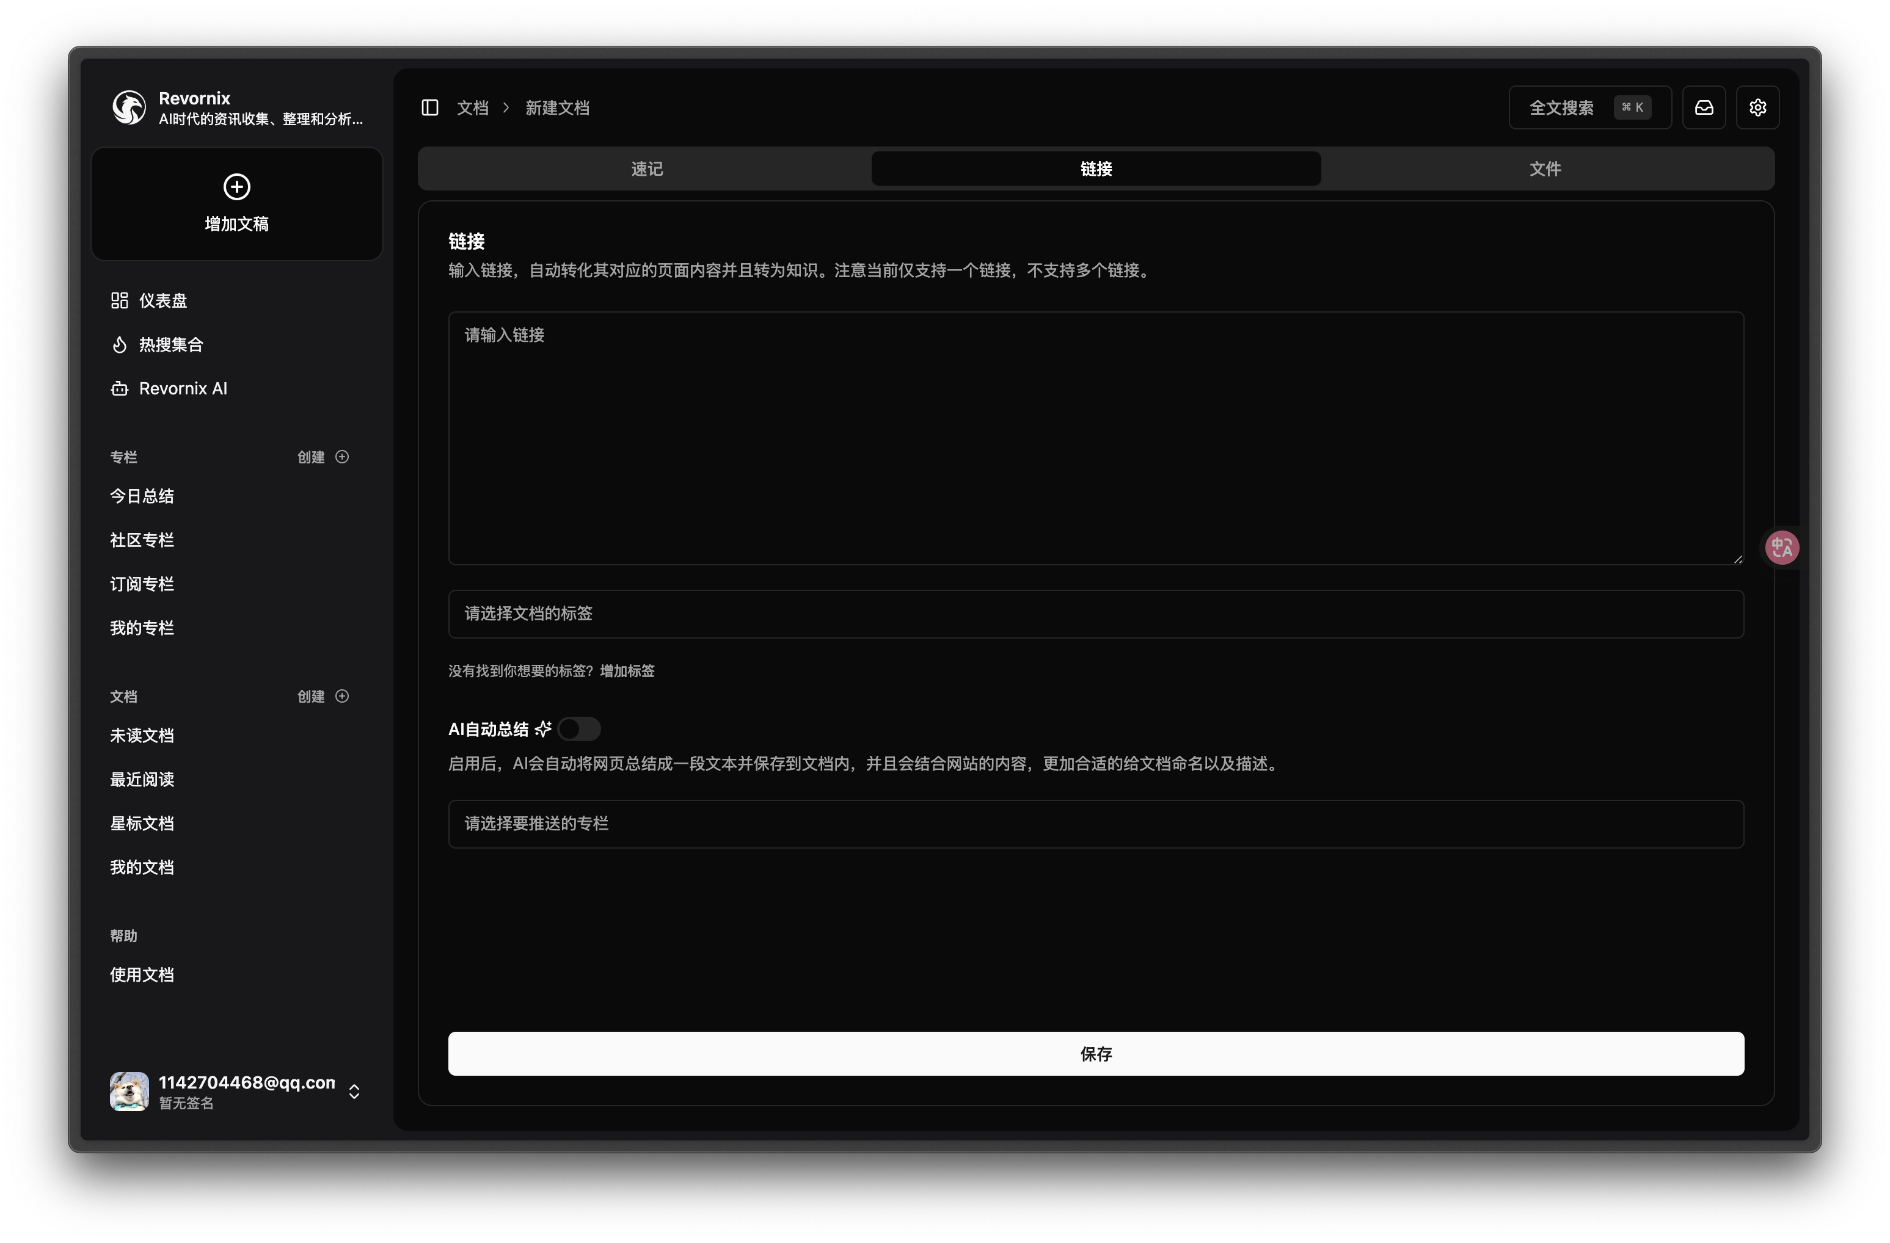The width and height of the screenshot is (1890, 1243).
Task: Click the 链接 section heading
Action: 466,241
